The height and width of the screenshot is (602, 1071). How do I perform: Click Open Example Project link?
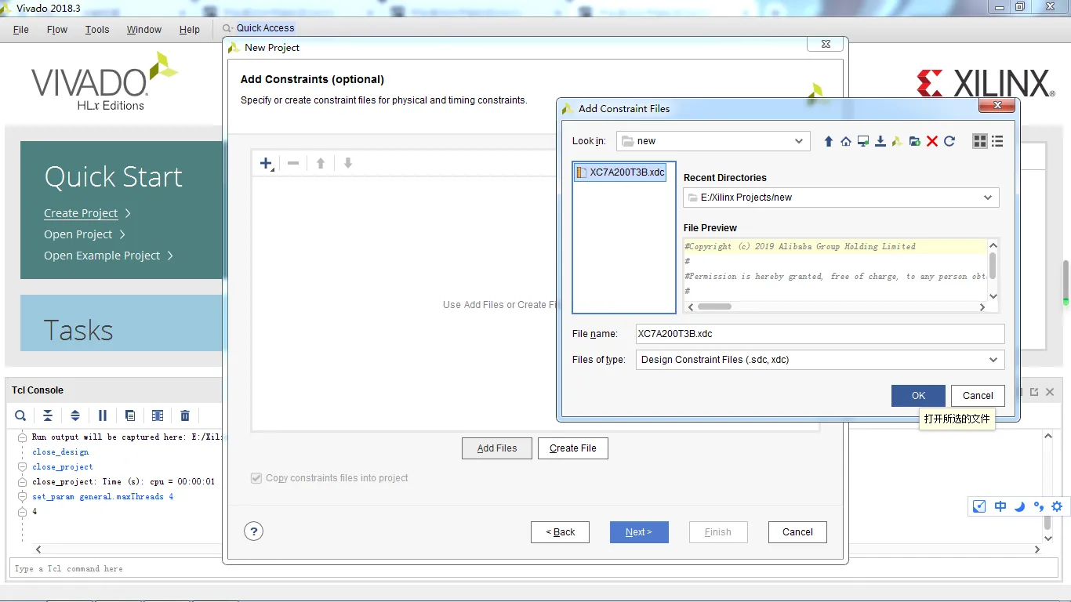coord(102,256)
